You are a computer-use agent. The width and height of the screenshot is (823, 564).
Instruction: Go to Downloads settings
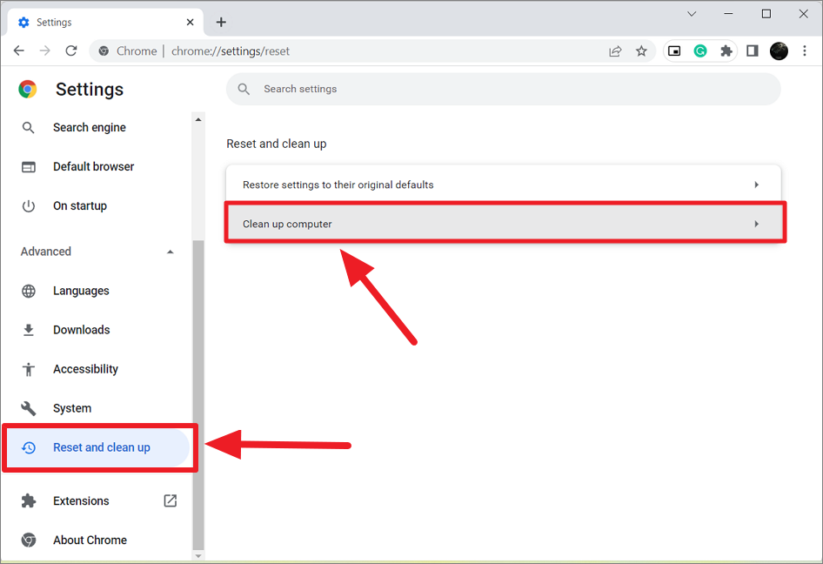pyautogui.click(x=81, y=330)
